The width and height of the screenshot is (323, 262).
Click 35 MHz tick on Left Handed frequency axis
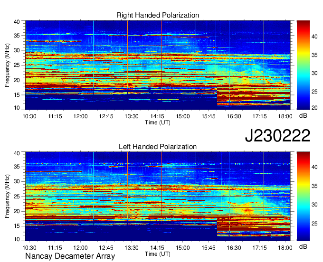17,167
